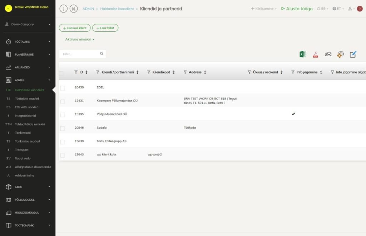This screenshot has height=236, width=366.
Task: Open ET language dropdown
Action: point(338,9)
